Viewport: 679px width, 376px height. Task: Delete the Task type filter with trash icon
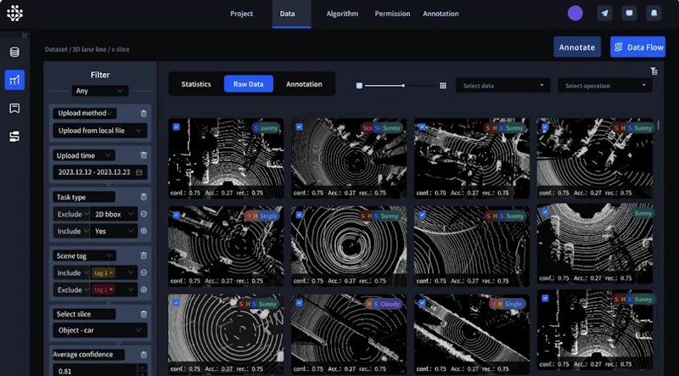click(143, 197)
